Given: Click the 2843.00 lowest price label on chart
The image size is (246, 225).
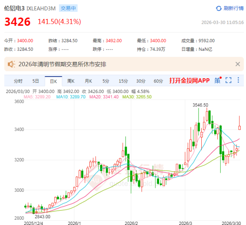Looking at the screenshot, I should pos(43,217).
